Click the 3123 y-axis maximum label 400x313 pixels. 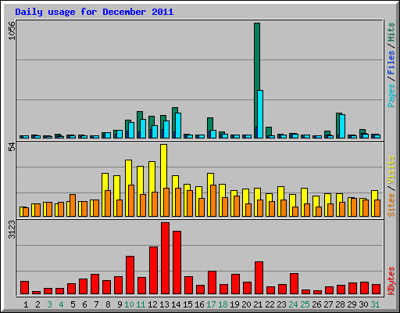click(x=12, y=229)
